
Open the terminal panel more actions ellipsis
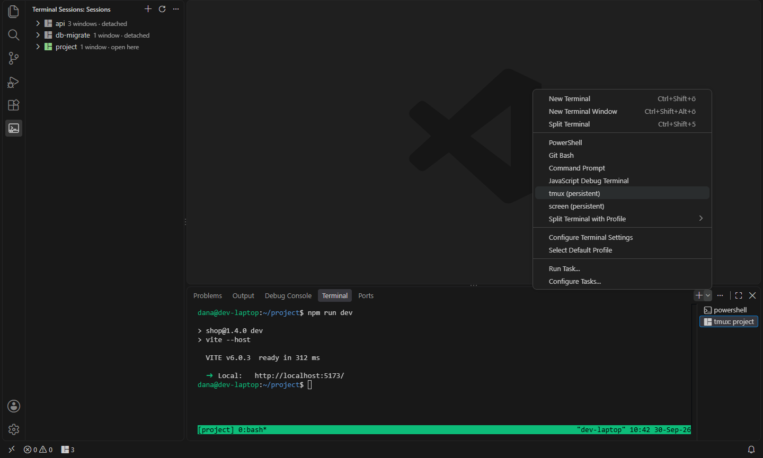[720, 295]
